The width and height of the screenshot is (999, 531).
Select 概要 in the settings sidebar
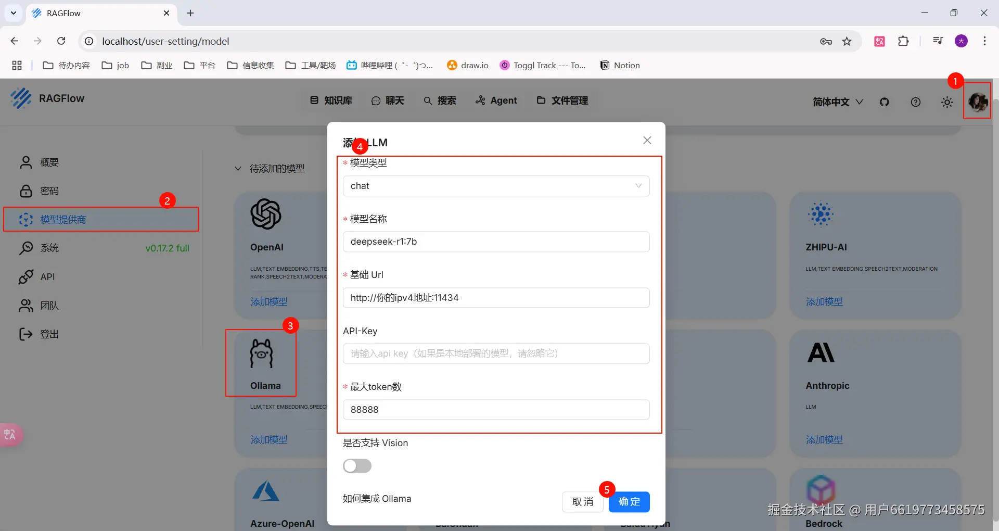pos(101,162)
